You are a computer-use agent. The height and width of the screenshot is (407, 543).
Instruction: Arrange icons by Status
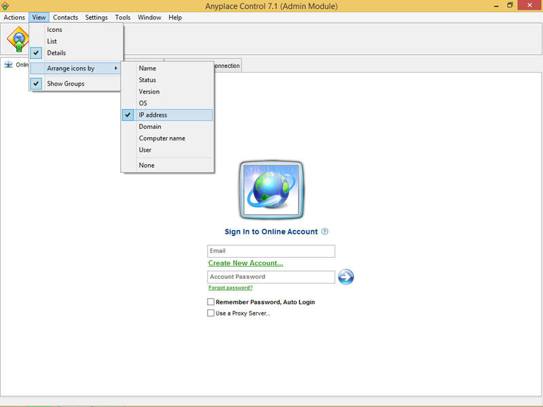point(167,80)
